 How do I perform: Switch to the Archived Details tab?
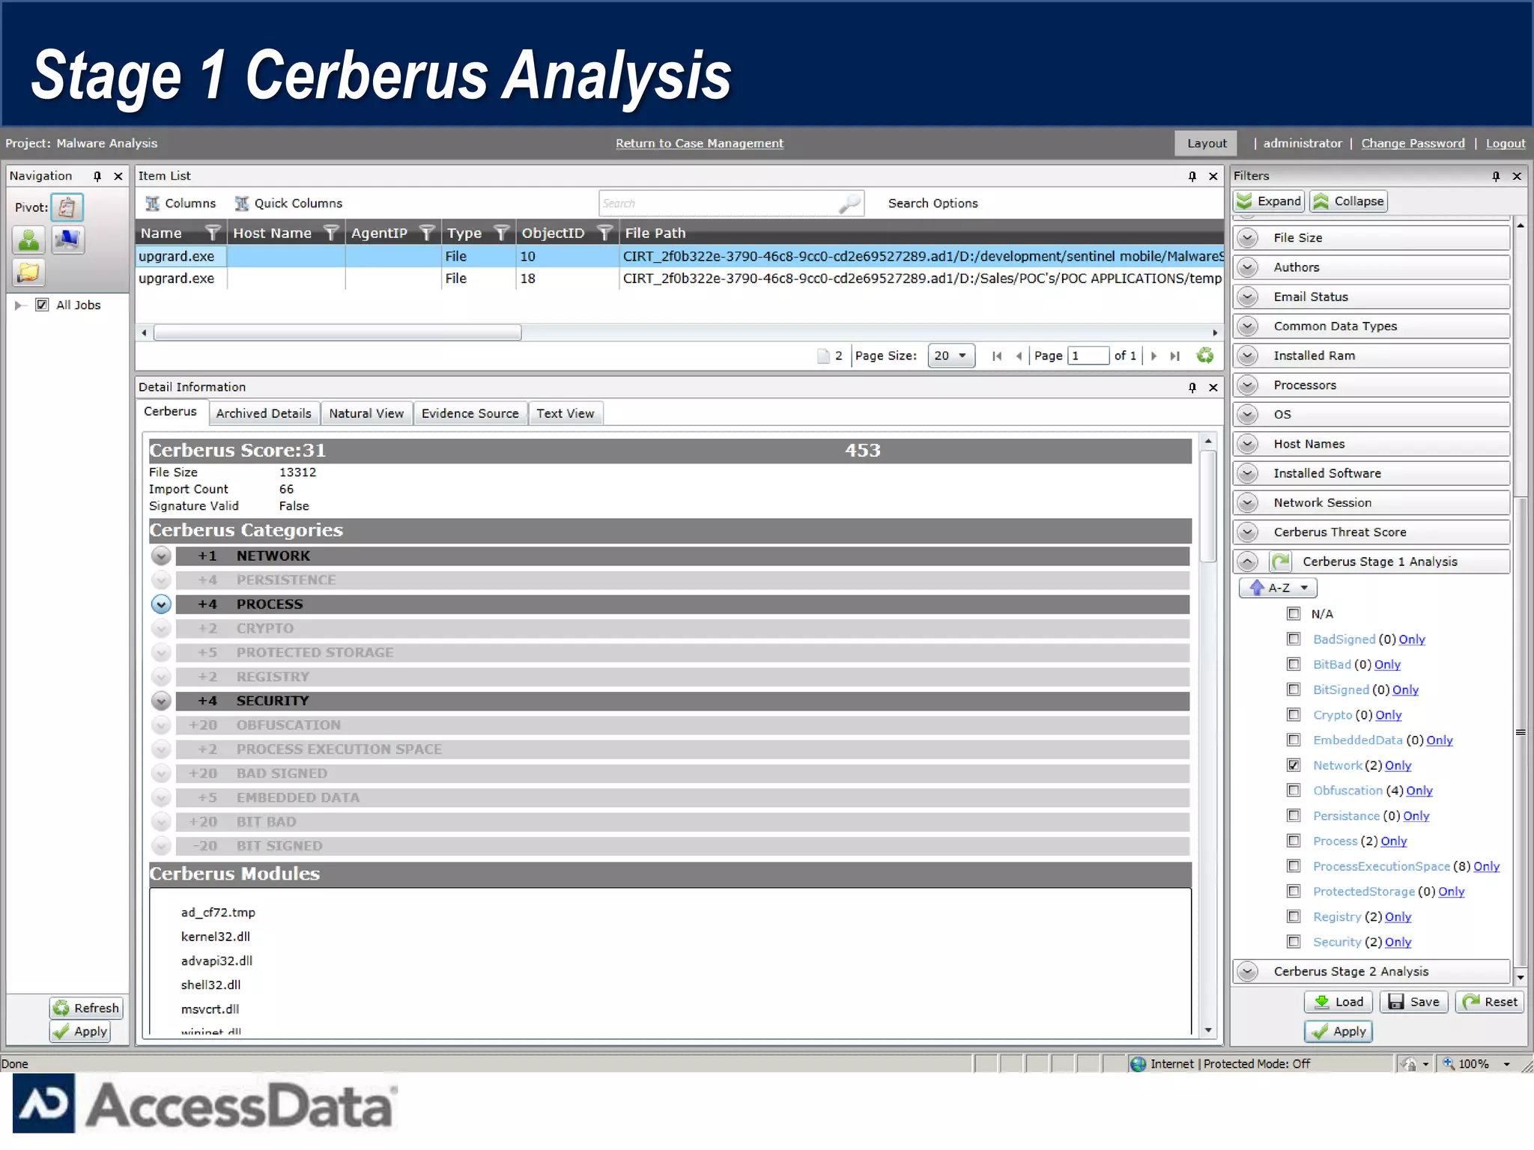(264, 413)
